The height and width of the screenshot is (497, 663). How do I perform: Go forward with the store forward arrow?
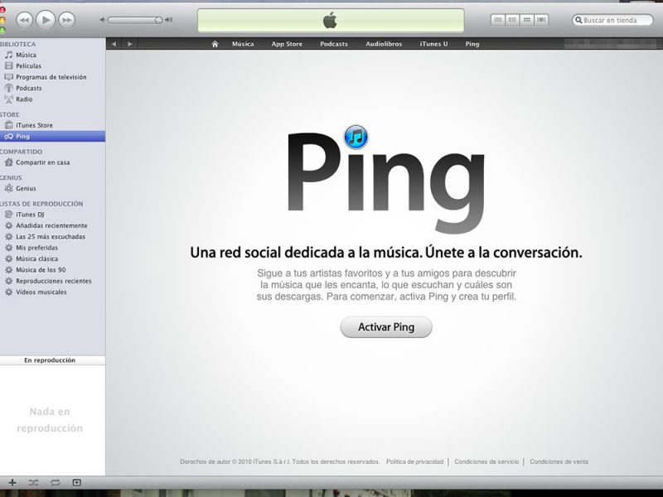point(130,44)
